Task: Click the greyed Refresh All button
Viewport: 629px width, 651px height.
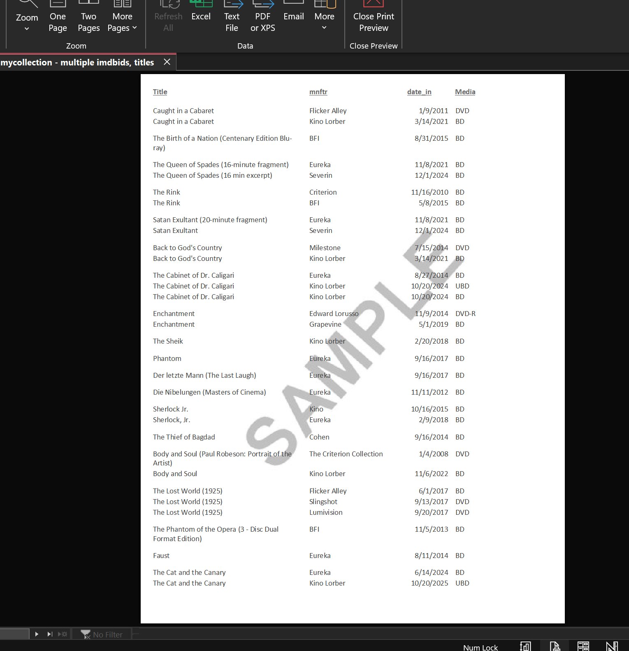Action: (168, 17)
